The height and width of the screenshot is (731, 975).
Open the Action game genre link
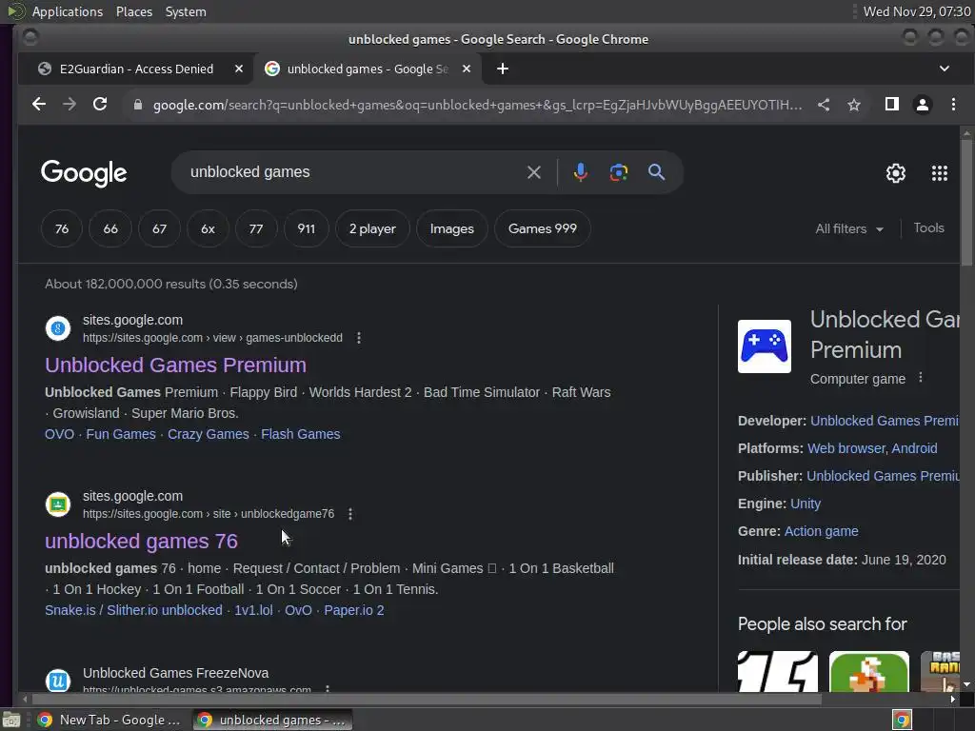pyautogui.click(x=822, y=531)
